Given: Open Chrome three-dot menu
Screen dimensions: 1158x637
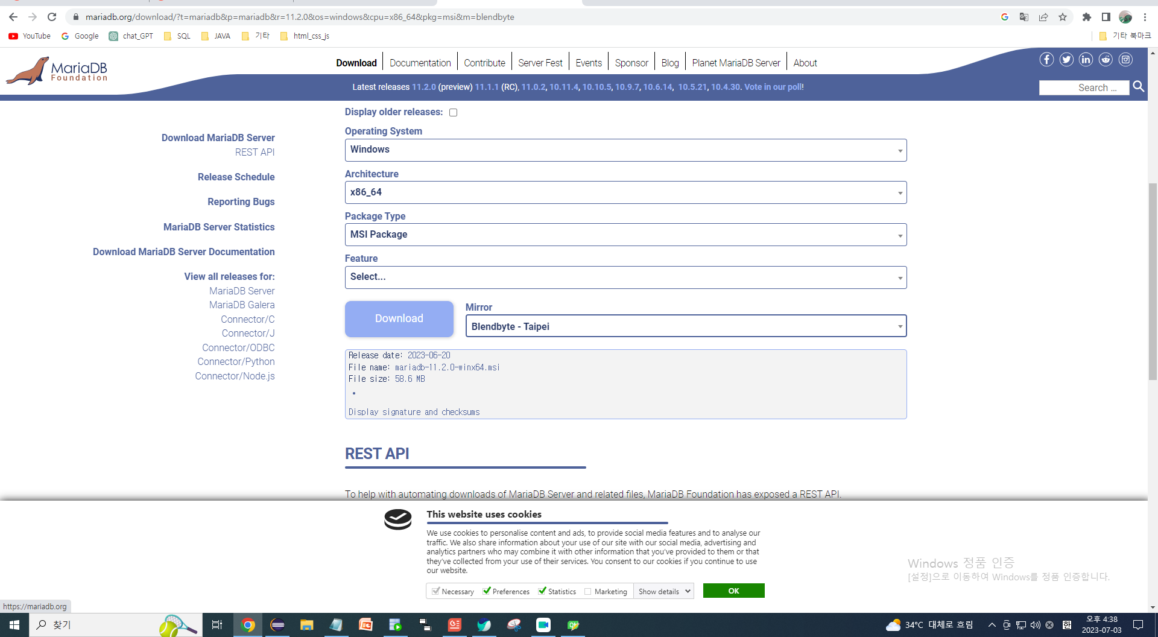Looking at the screenshot, I should (x=1145, y=17).
